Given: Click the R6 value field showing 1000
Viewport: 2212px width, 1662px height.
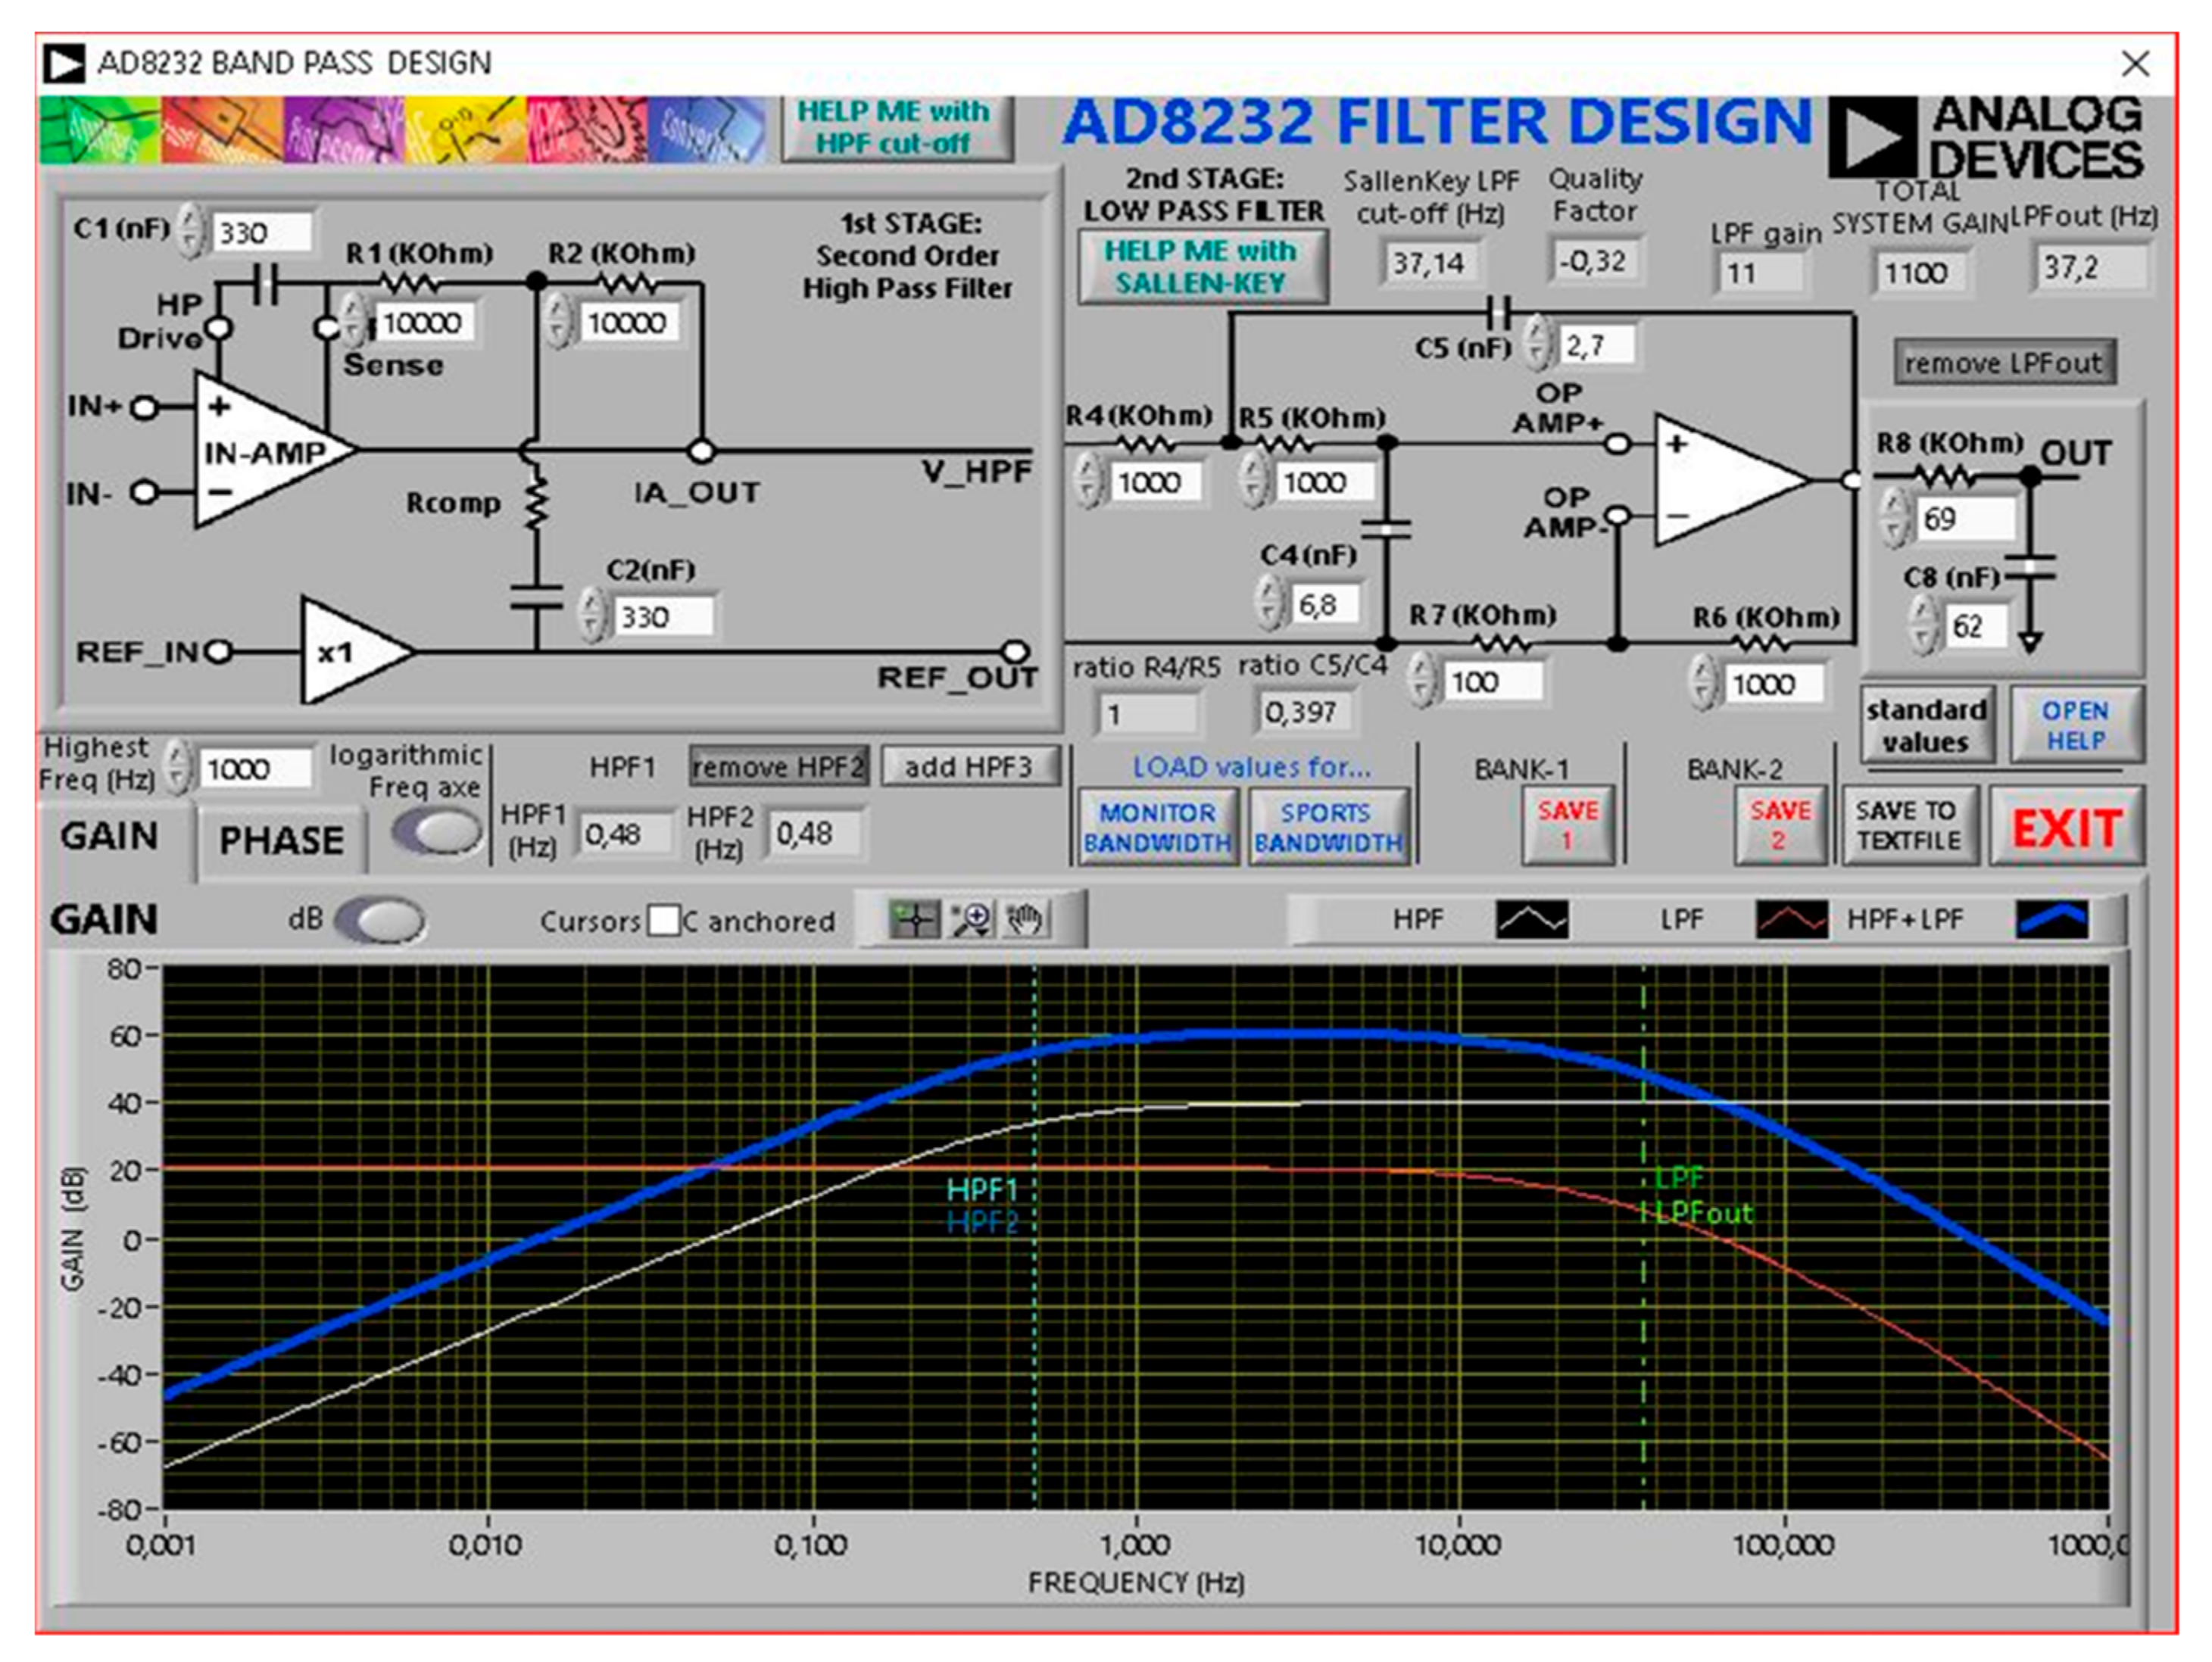Looking at the screenshot, I should point(1773,684).
